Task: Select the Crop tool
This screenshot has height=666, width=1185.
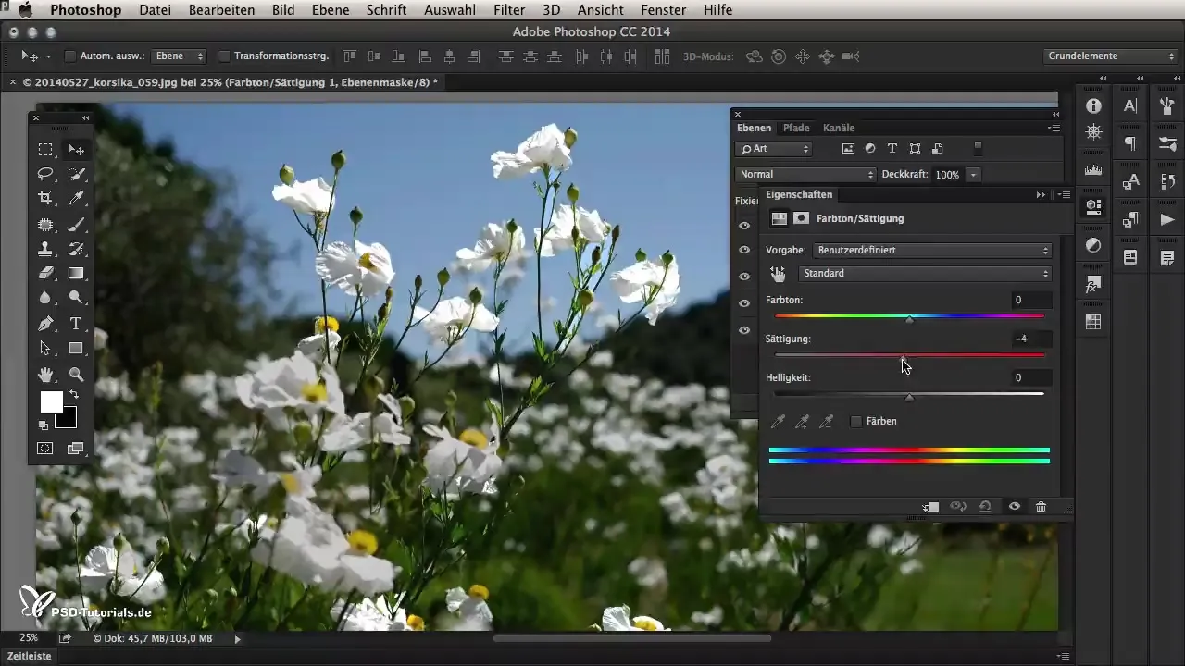Action: click(45, 199)
